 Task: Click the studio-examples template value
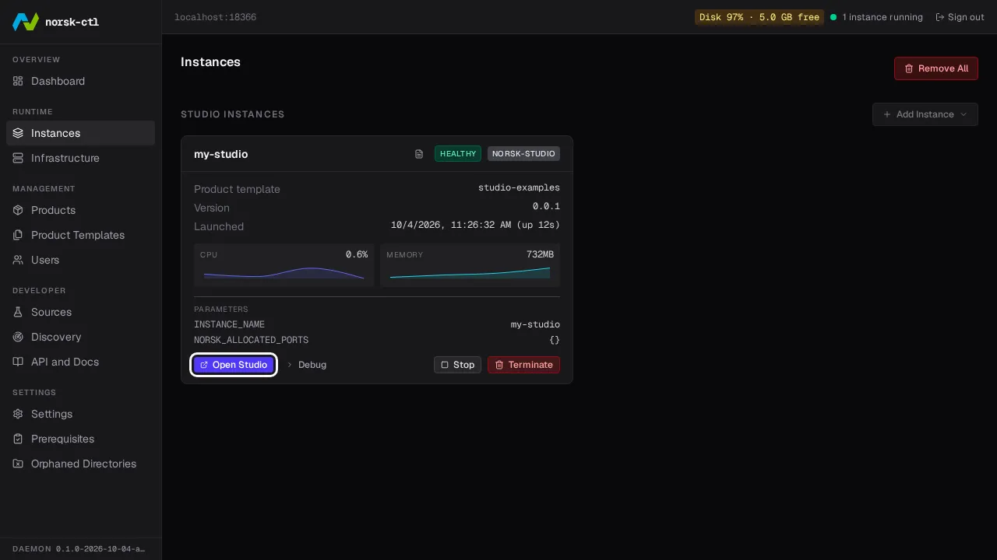point(519,188)
